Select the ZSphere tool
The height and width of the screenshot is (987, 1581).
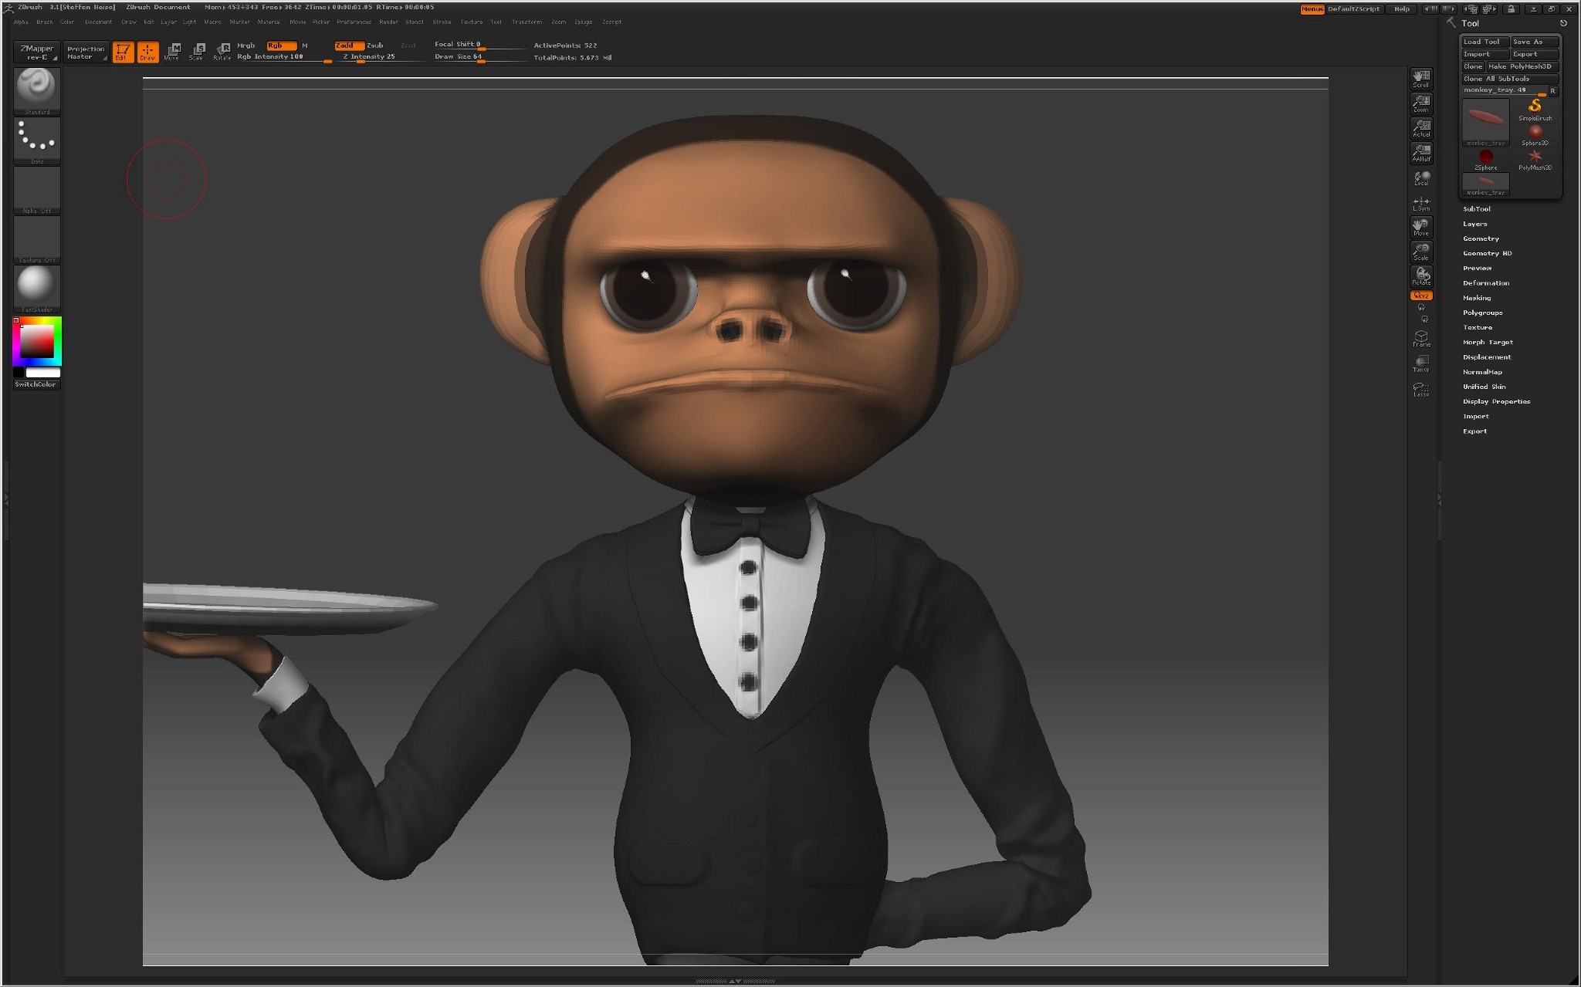click(x=1486, y=155)
